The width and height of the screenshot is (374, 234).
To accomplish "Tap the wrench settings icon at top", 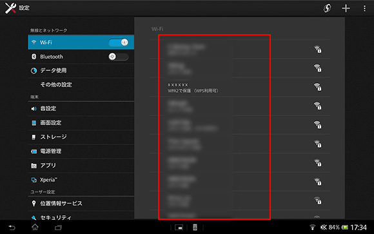I will 10,8.
